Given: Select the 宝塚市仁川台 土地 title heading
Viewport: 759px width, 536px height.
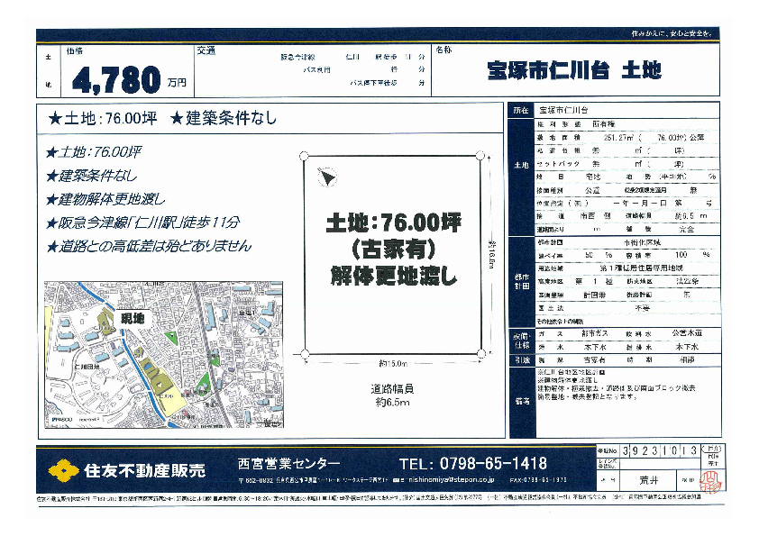Looking at the screenshot, I should [563, 71].
